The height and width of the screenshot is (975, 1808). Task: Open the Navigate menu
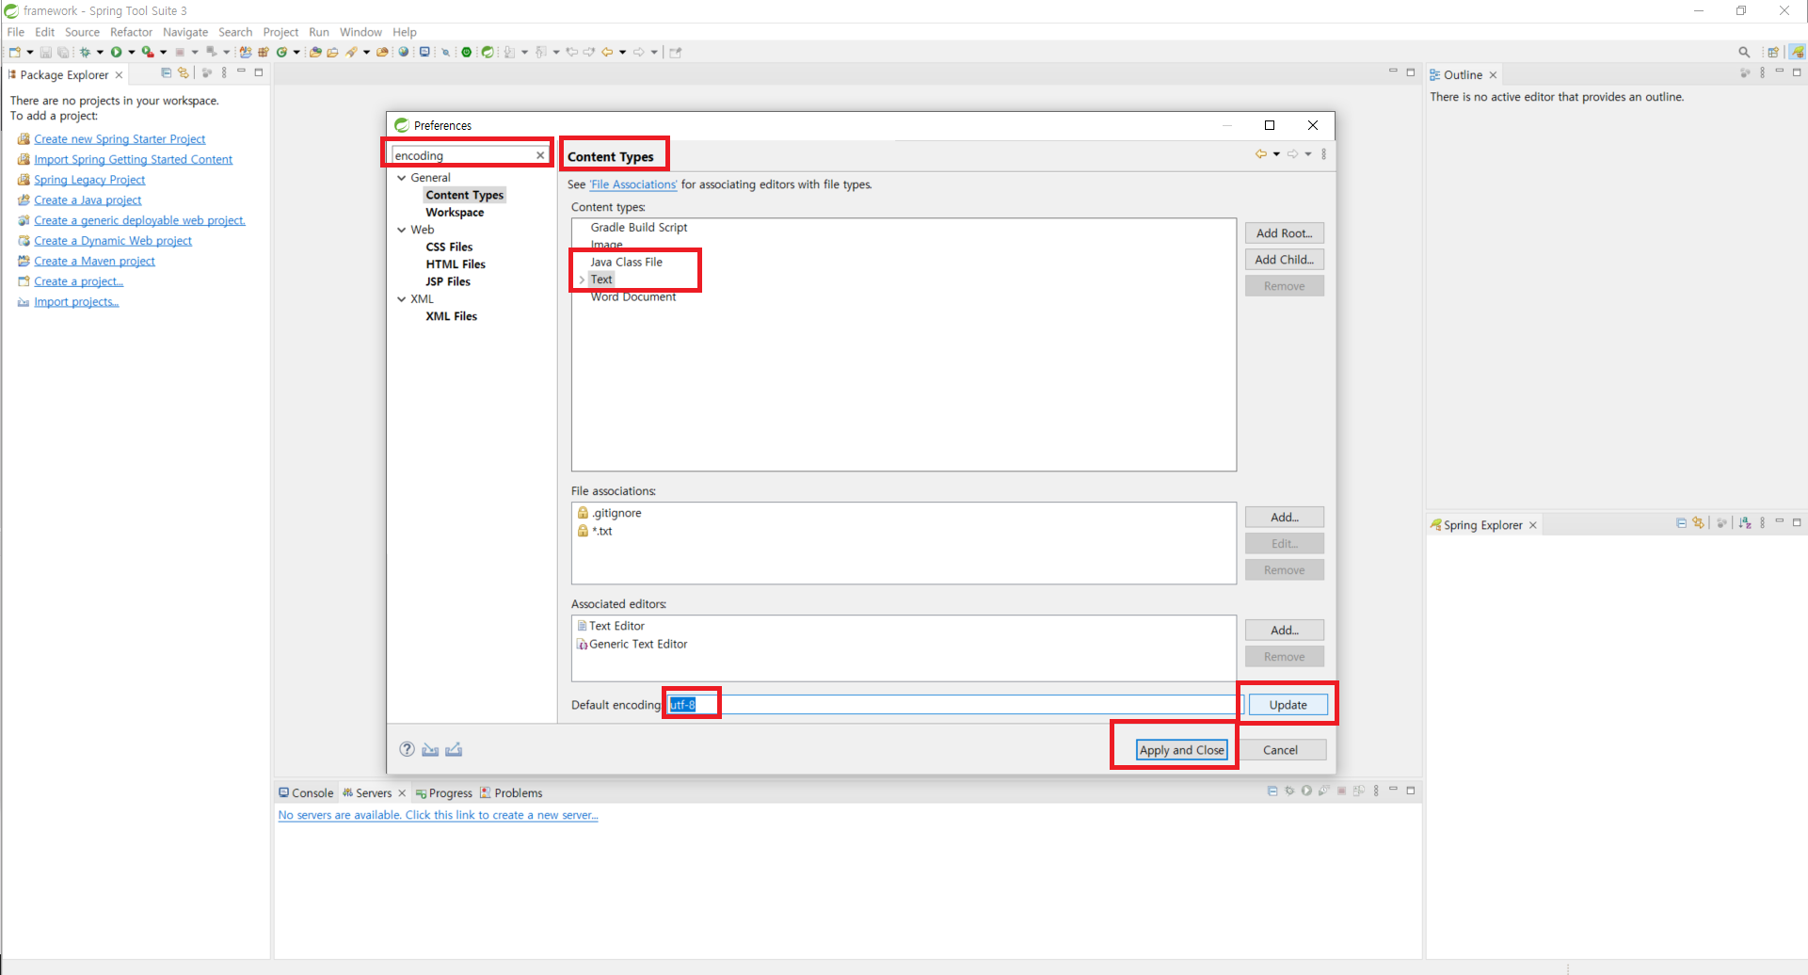click(x=185, y=32)
